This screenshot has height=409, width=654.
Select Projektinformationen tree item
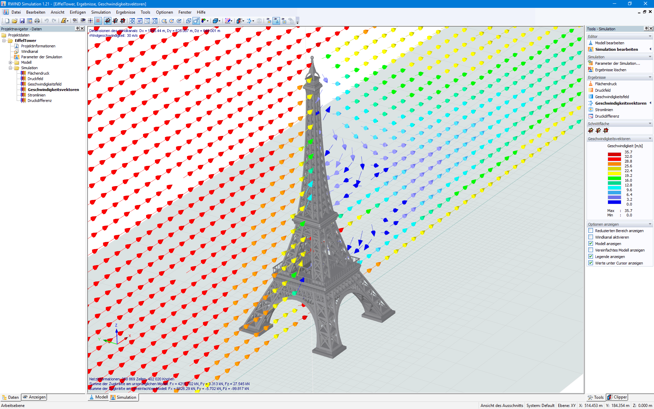38,46
